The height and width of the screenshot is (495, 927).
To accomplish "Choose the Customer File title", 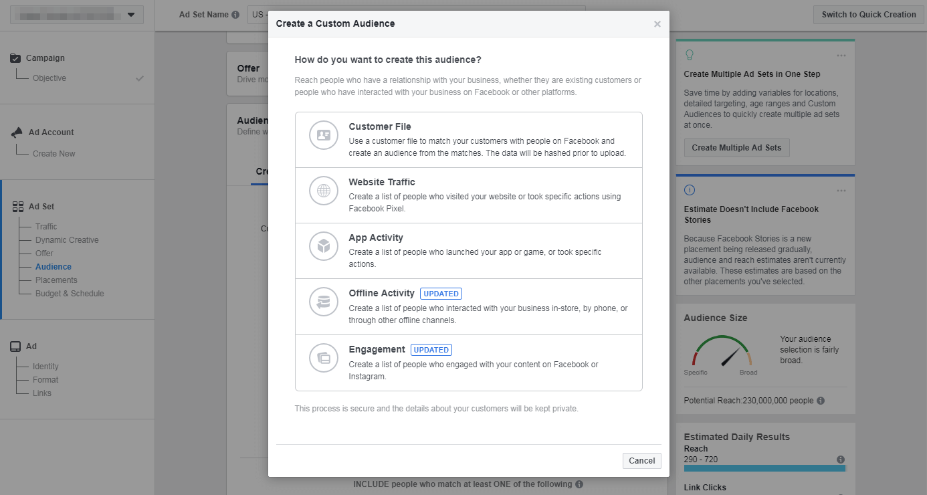I will coord(380,126).
